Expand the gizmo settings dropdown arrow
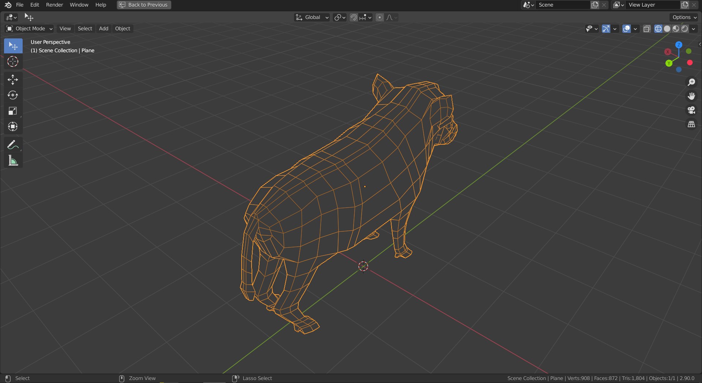Image resolution: width=702 pixels, height=383 pixels. point(615,29)
